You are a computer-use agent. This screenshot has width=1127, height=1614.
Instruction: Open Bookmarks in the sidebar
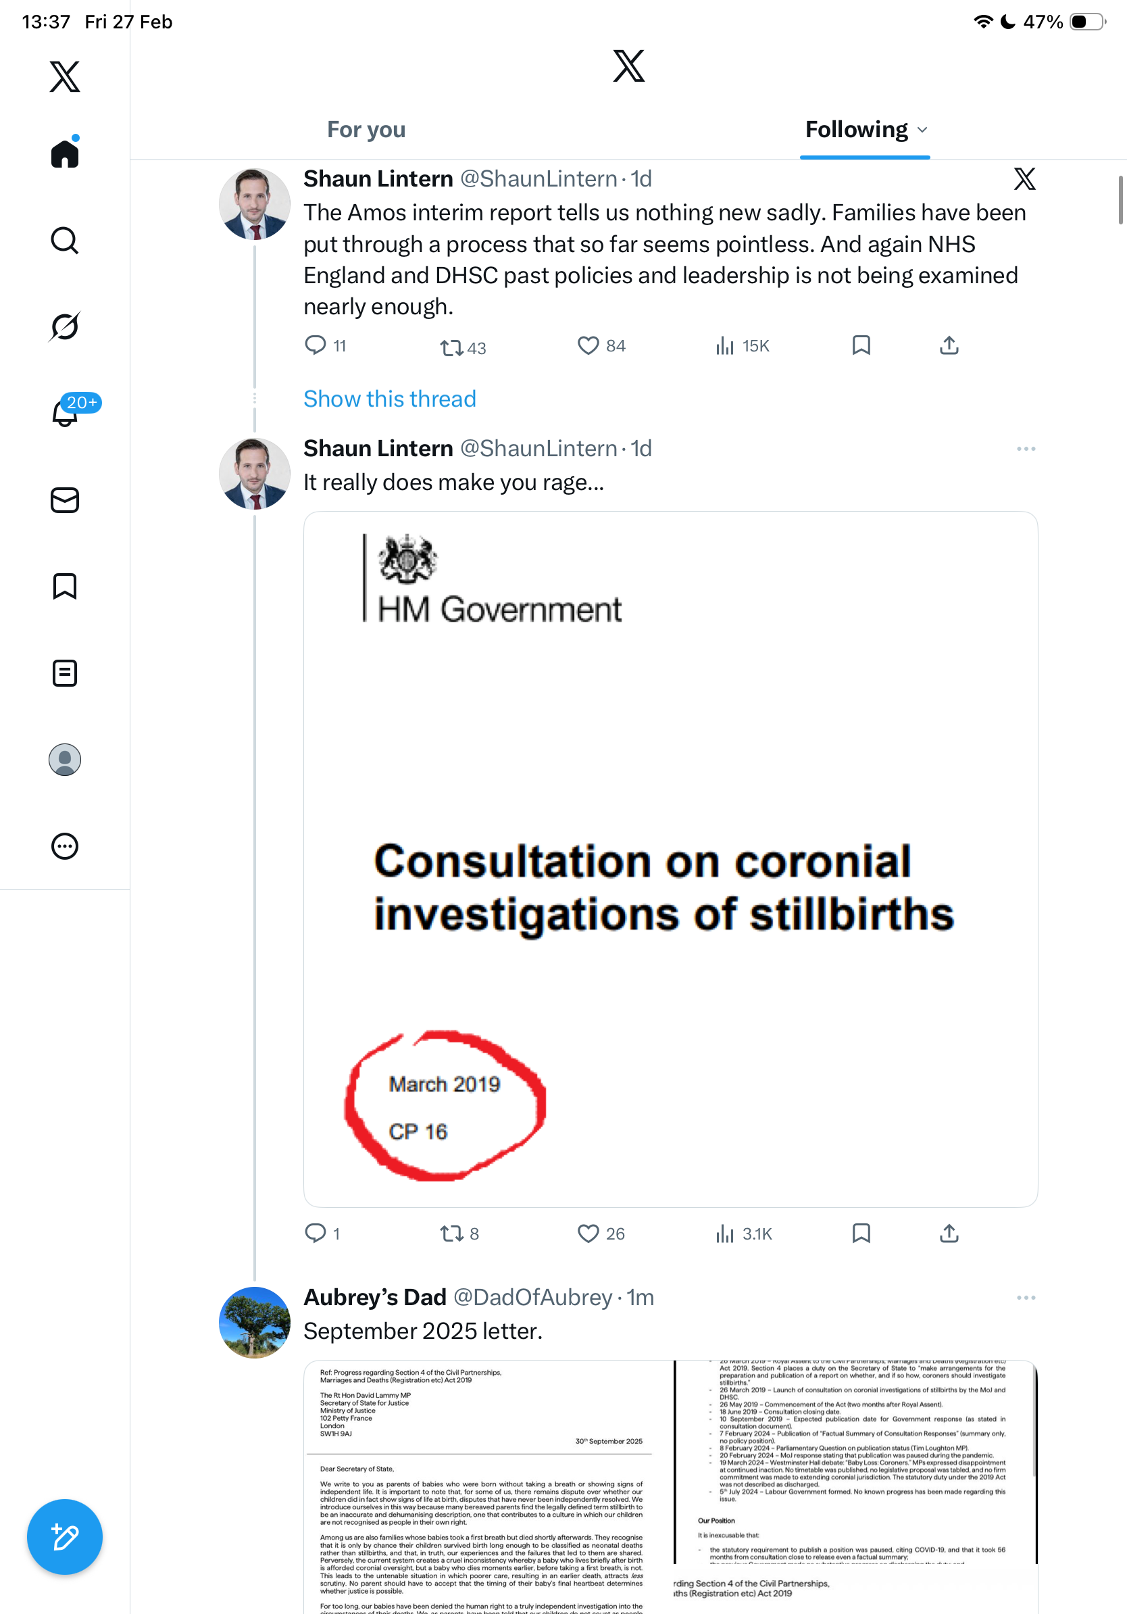(65, 586)
